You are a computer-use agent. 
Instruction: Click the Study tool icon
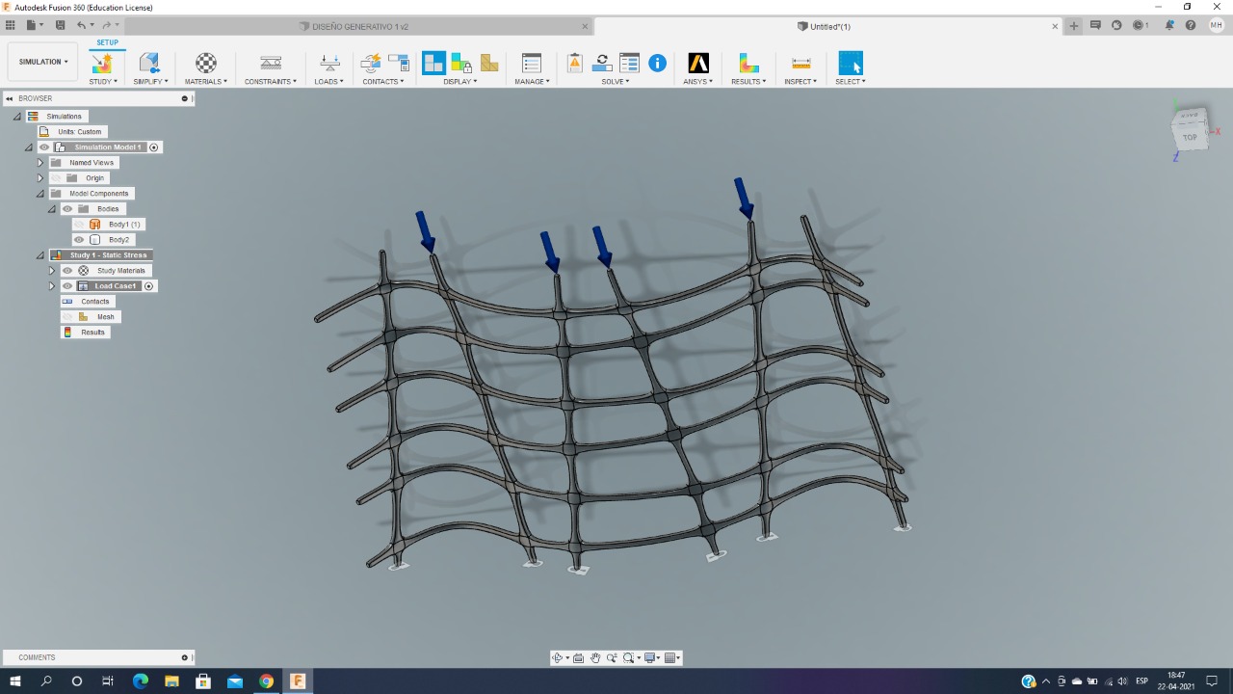101,63
